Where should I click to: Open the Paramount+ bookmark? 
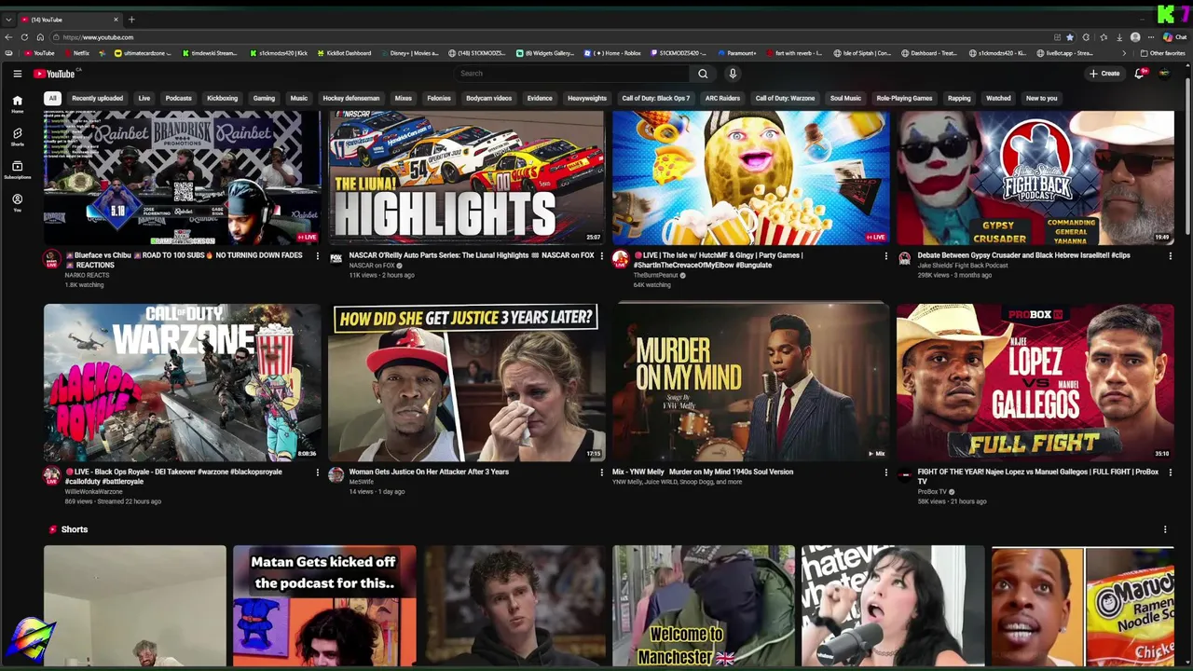click(736, 53)
